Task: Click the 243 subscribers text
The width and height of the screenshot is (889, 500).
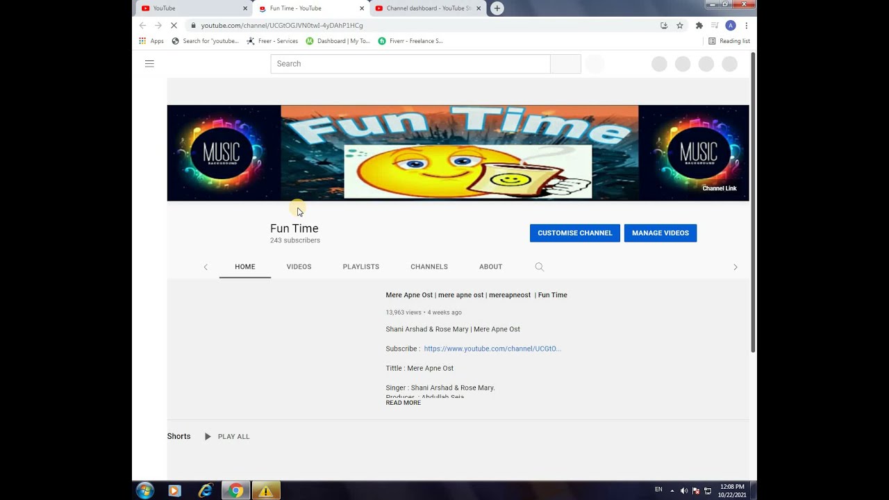Action: (295, 240)
